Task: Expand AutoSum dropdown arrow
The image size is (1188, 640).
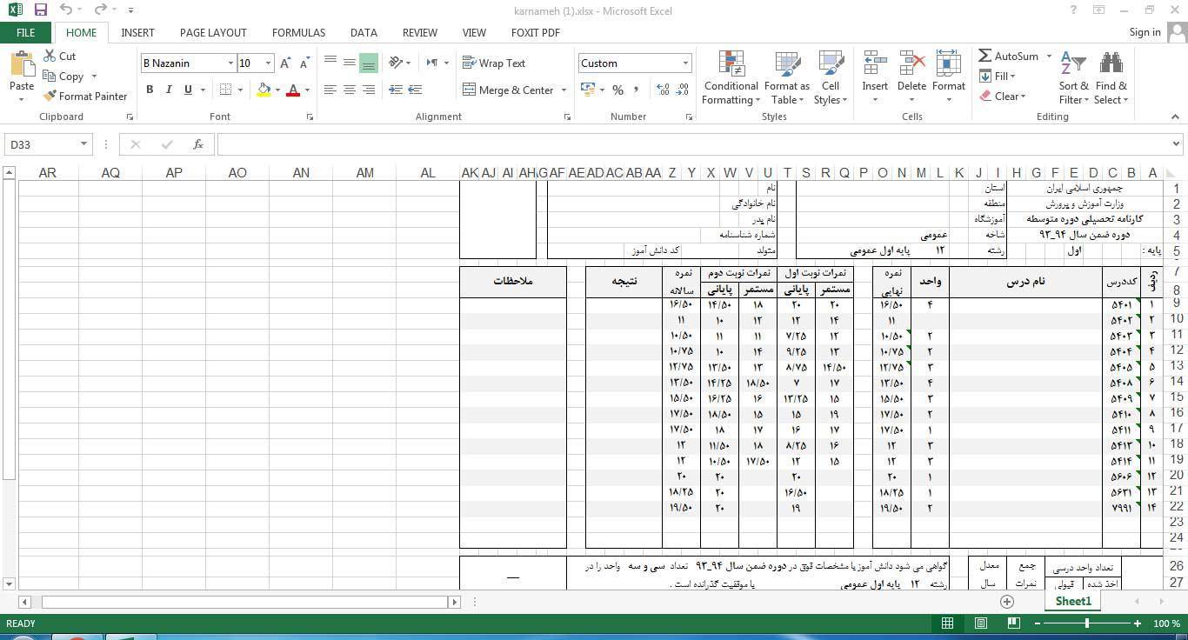Action: click(x=1049, y=57)
